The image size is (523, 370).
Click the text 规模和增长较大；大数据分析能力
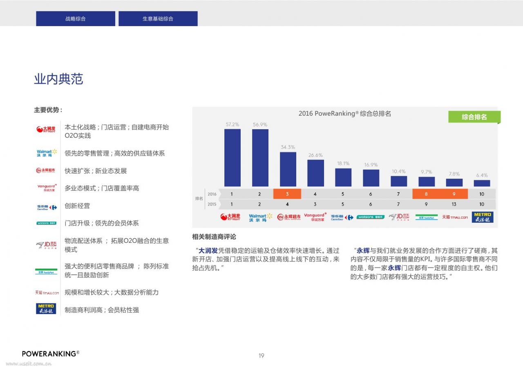(x=112, y=292)
